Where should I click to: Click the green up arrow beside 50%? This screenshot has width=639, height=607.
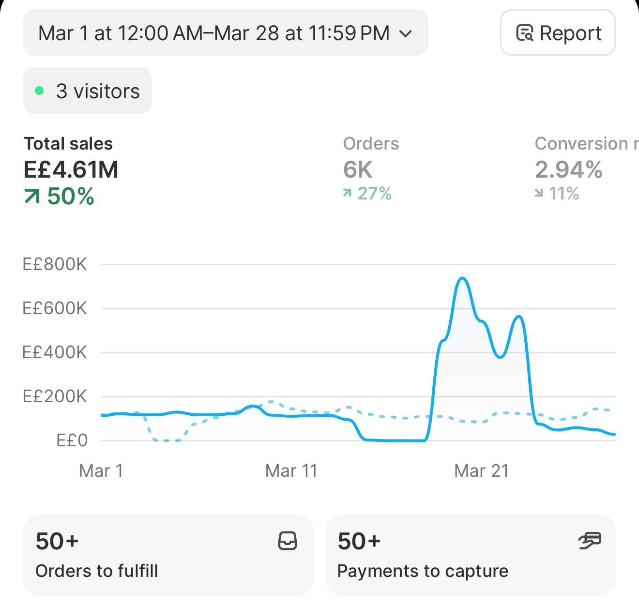(32, 196)
